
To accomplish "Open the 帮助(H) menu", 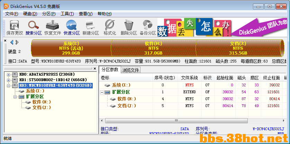I will pyautogui.click(x=105, y=14).
